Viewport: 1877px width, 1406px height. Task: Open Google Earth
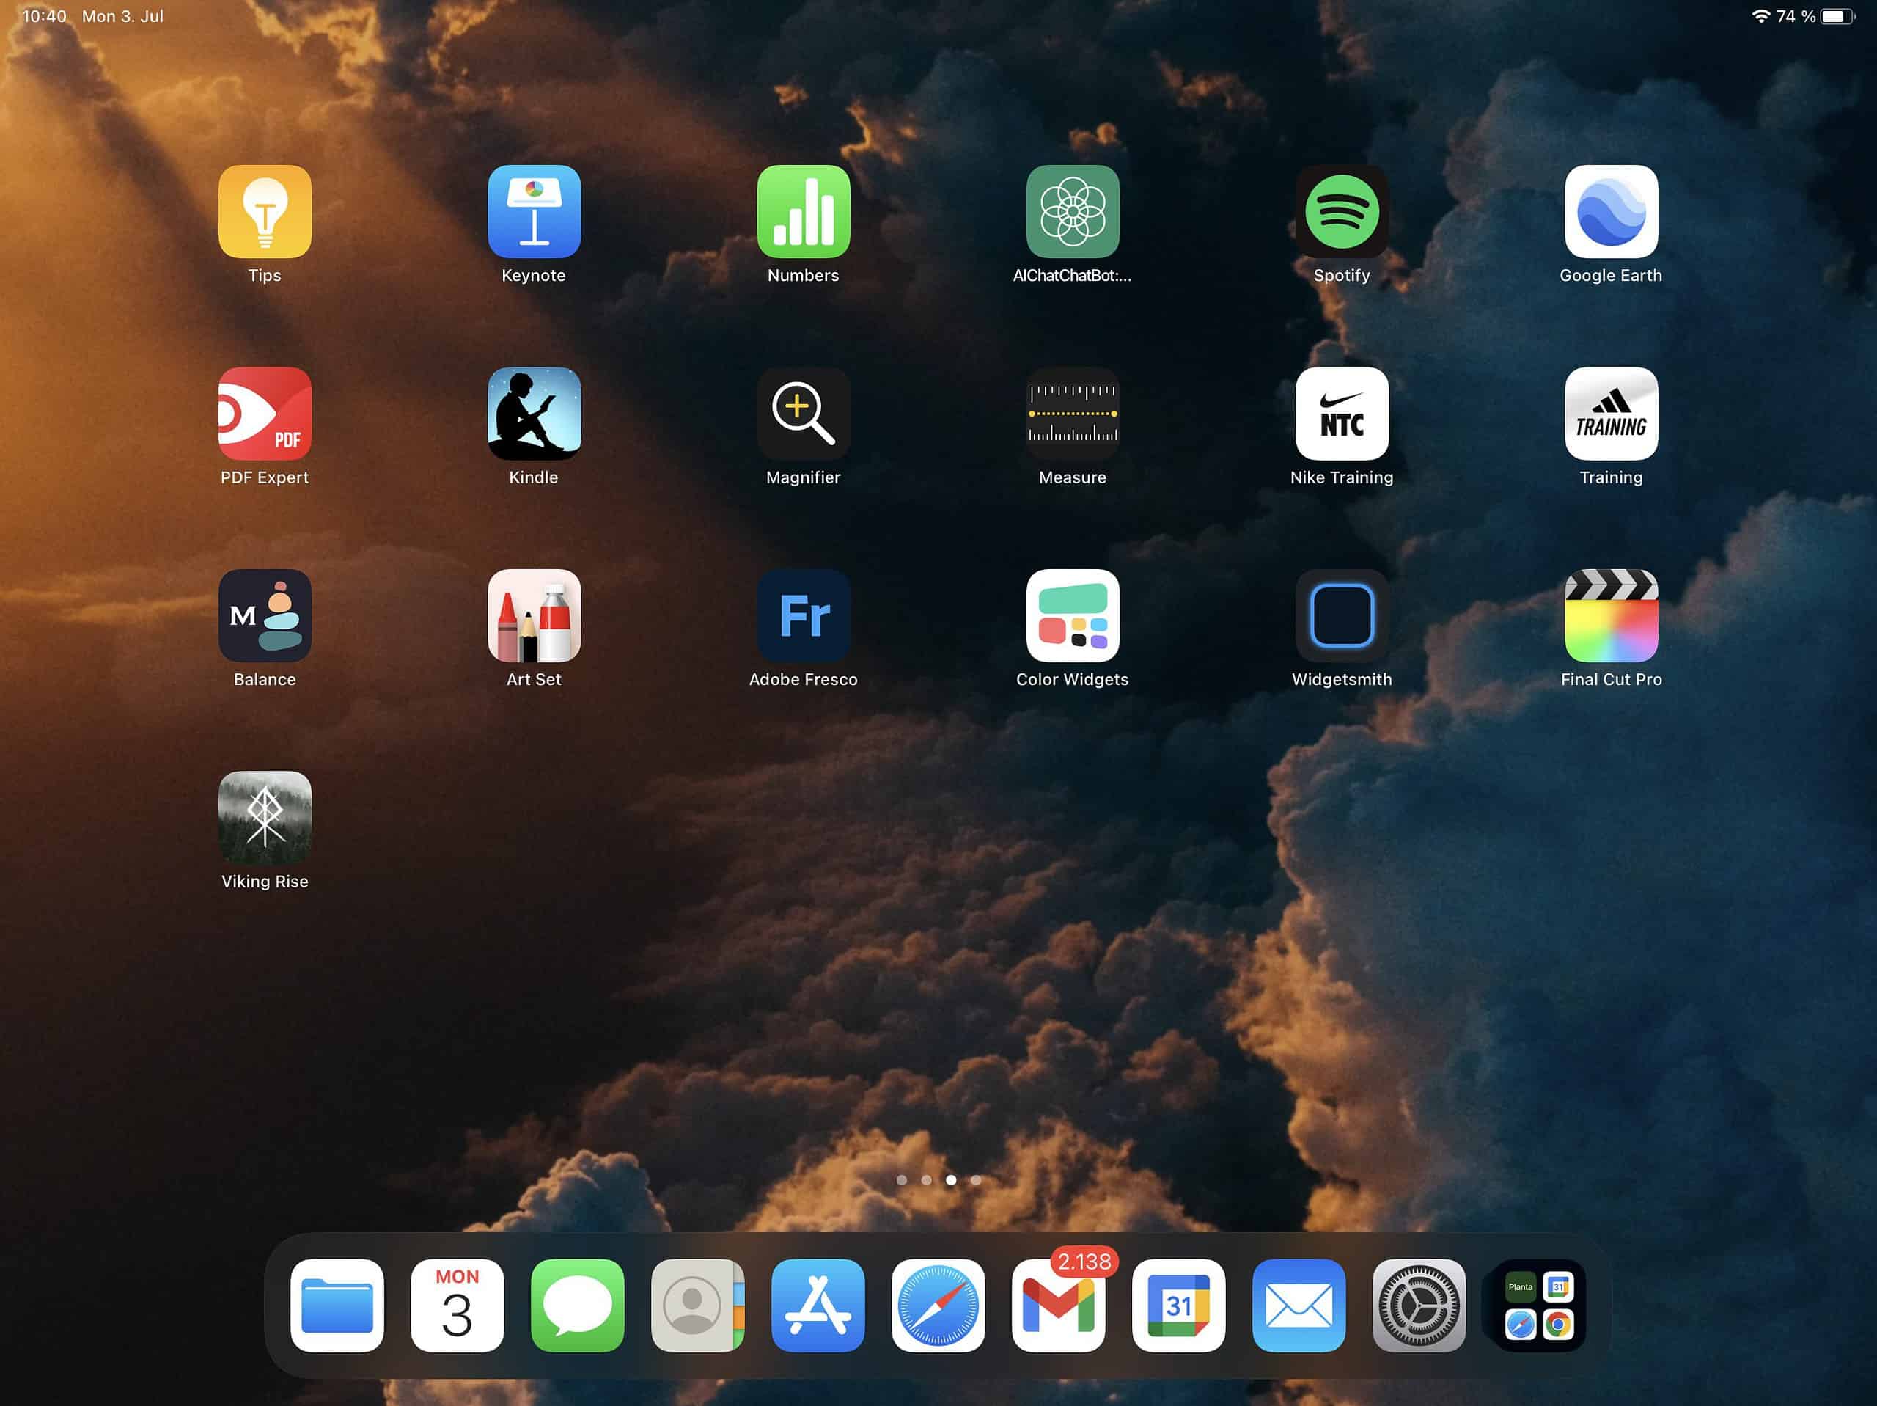tap(1611, 211)
